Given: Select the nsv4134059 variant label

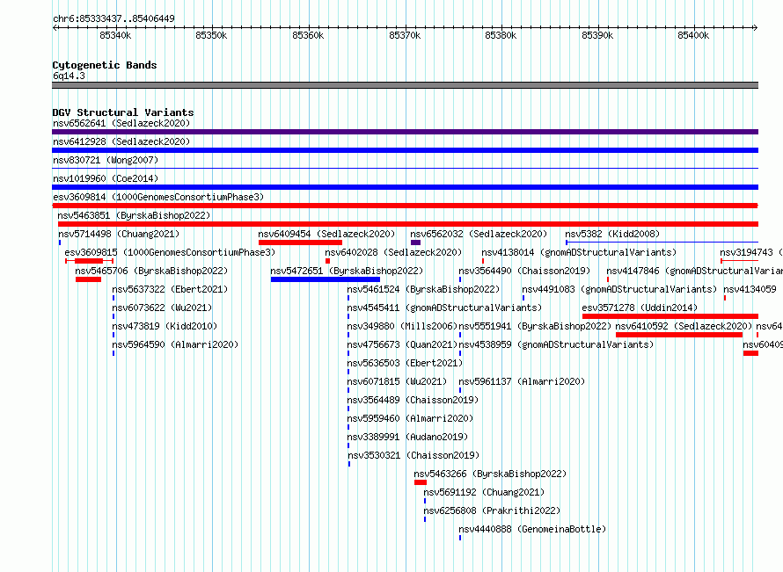Looking at the screenshot, I should (x=750, y=289).
